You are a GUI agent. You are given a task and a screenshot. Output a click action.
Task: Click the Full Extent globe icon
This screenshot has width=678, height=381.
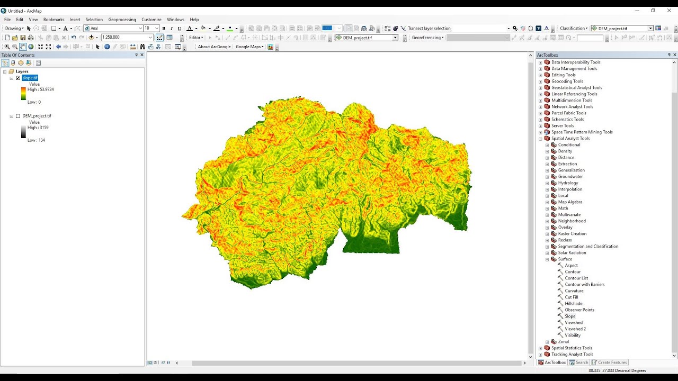tap(31, 47)
